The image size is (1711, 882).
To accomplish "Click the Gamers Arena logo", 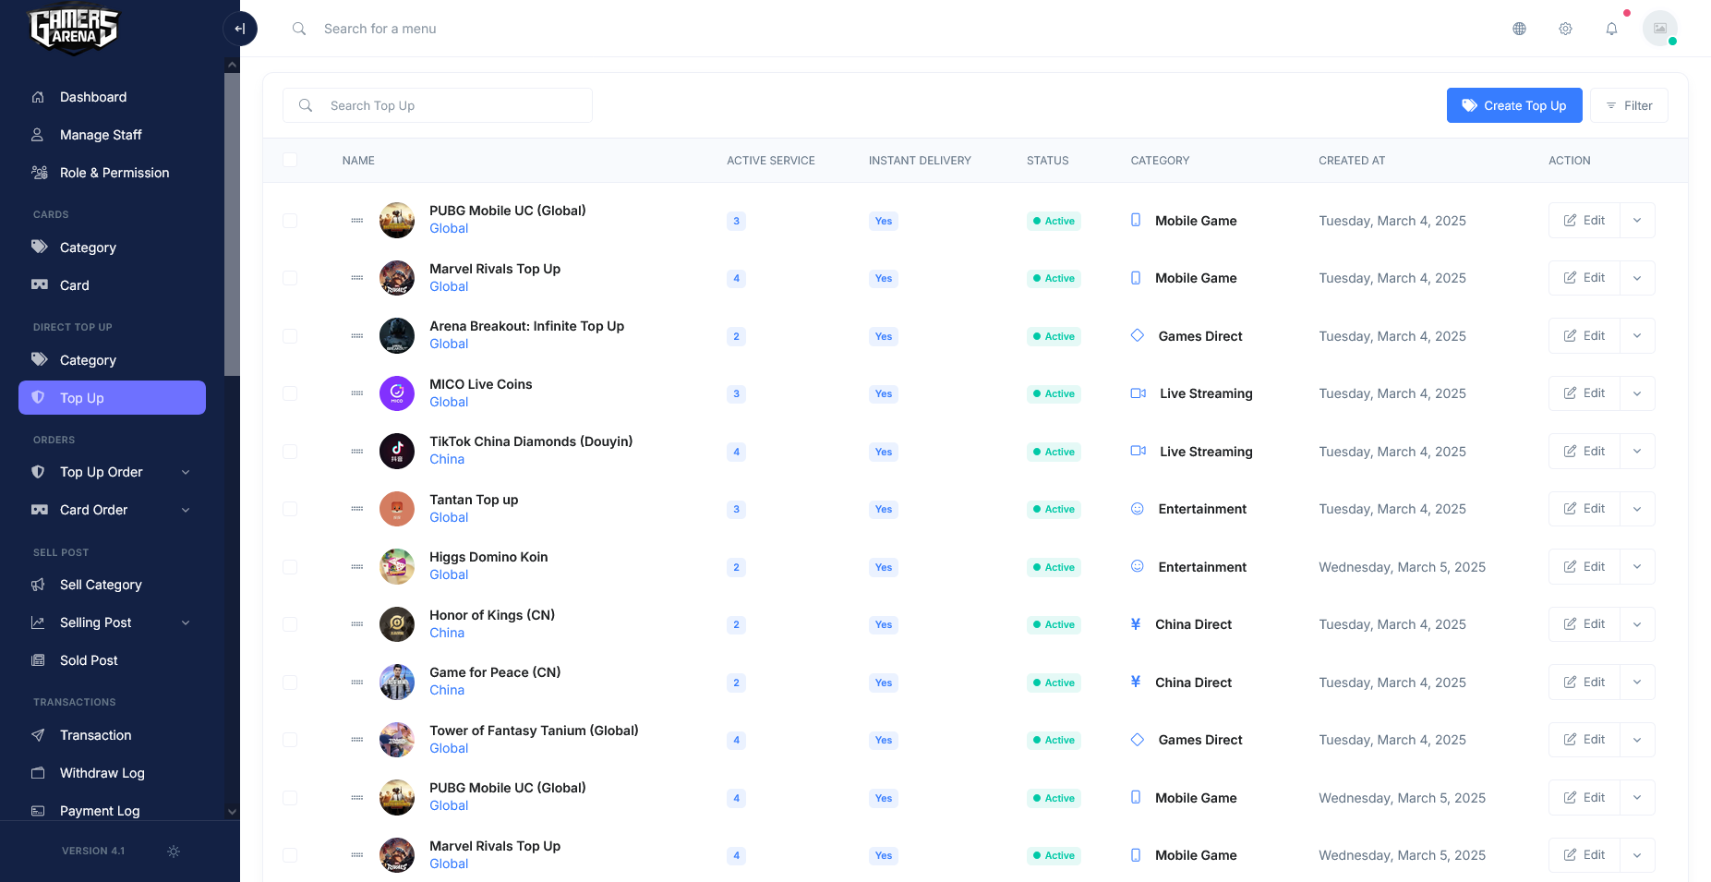I will tap(74, 29).
